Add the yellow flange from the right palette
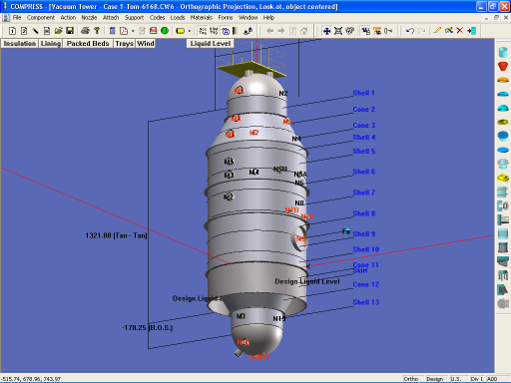Viewport: 511px width, 383px height. pyautogui.click(x=503, y=178)
